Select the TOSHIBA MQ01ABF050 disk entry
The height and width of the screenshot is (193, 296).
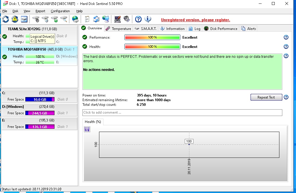click(x=39, y=56)
